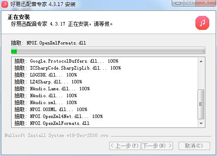The image size is (217, 156).
Task: Click the green installation progress bar
Action: 108,51
